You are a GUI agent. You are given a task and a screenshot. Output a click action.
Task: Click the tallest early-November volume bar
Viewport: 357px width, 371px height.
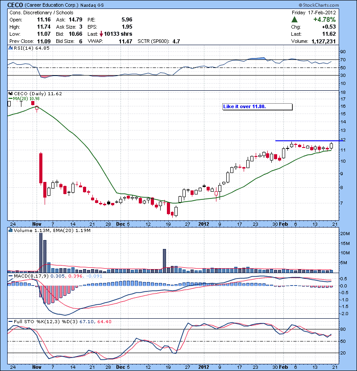(41, 253)
